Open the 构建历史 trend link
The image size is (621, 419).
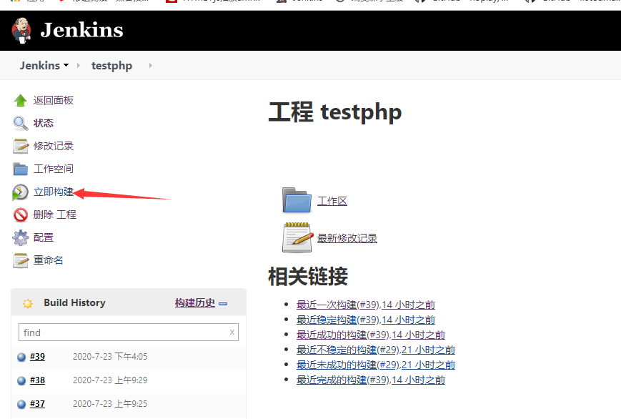pyautogui.click(x=195, y=303)
